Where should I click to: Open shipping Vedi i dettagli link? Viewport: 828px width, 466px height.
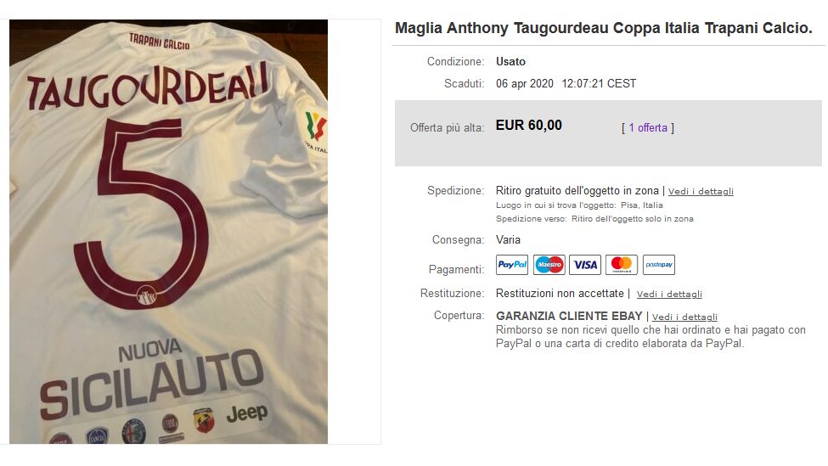(701, 191)
